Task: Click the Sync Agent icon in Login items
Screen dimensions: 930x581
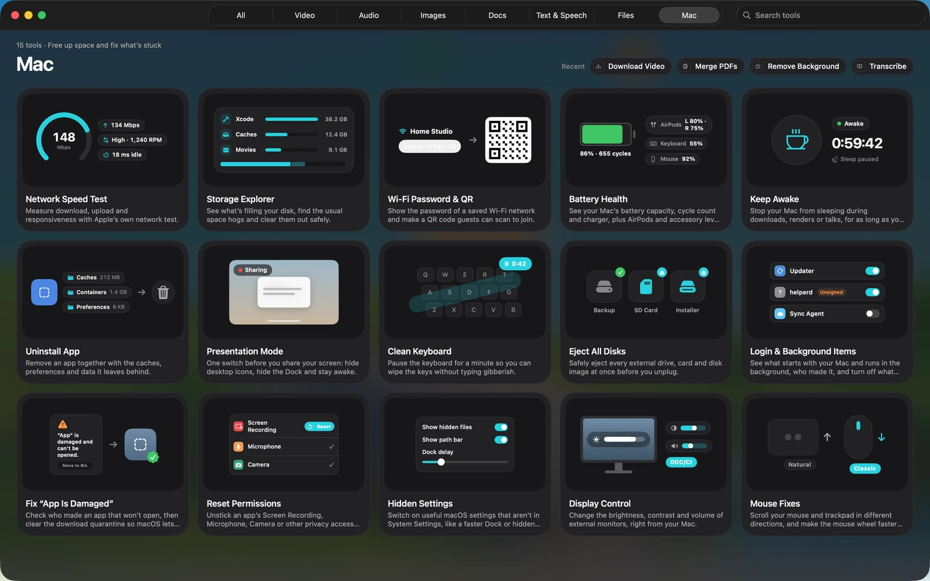Action: pyautogui.click(x=780, y=314)
